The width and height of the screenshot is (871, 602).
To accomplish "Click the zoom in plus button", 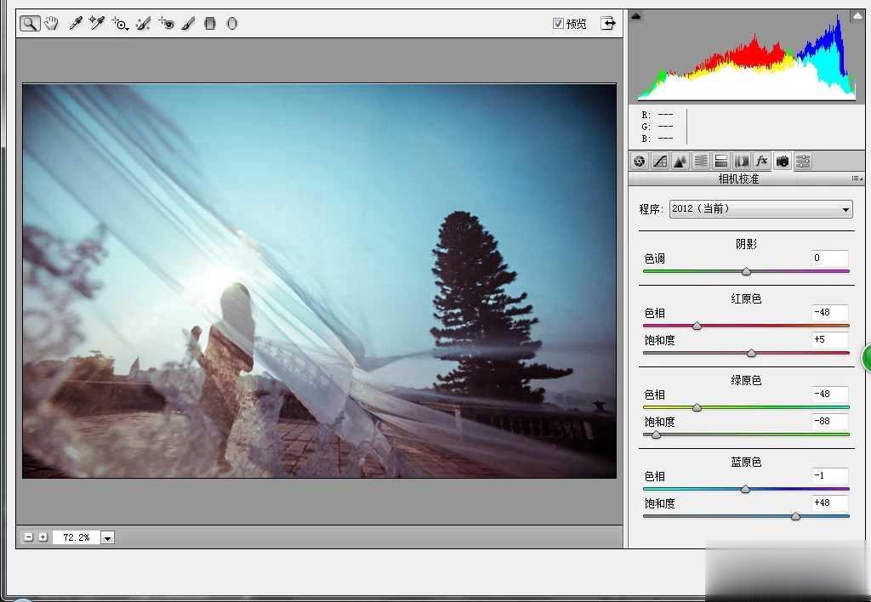I will pyautogui.click(x=43, y=537).
